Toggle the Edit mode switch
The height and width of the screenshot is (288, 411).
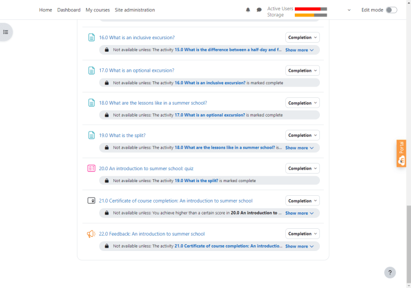click(391, 10)
